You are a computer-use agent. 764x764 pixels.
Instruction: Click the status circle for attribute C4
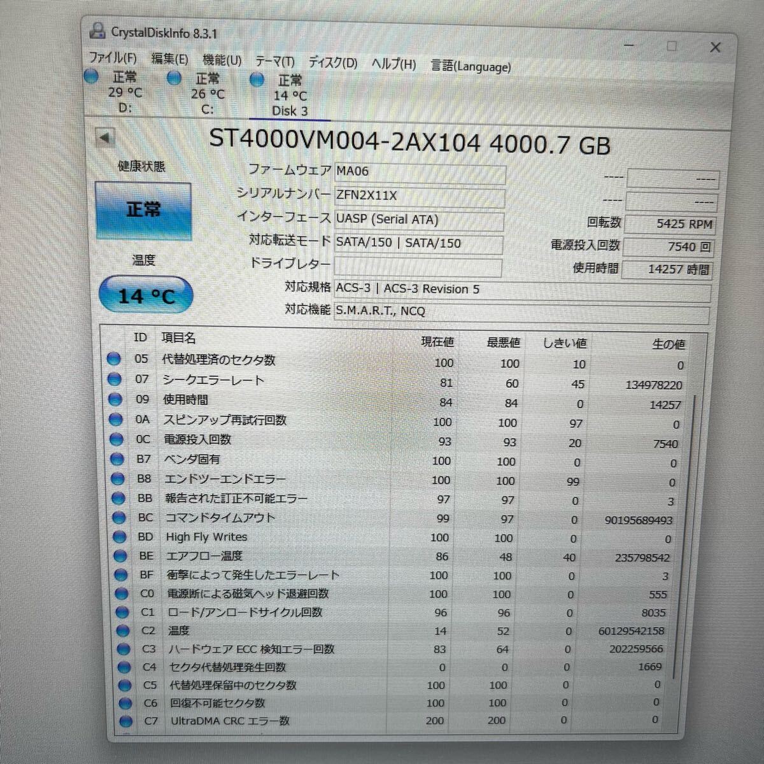(124, 667)
